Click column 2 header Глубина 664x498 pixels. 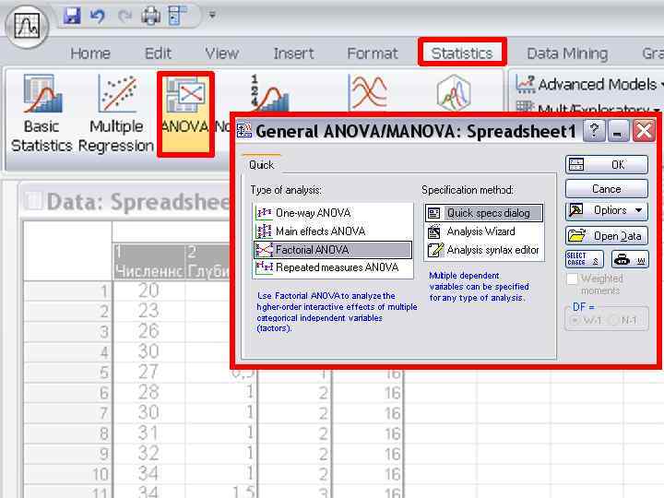click(x=207, y=262)
